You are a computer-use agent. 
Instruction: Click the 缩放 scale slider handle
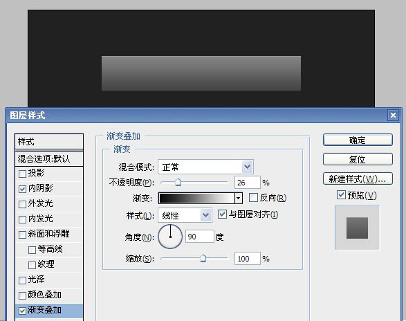(x=203, y=258)
